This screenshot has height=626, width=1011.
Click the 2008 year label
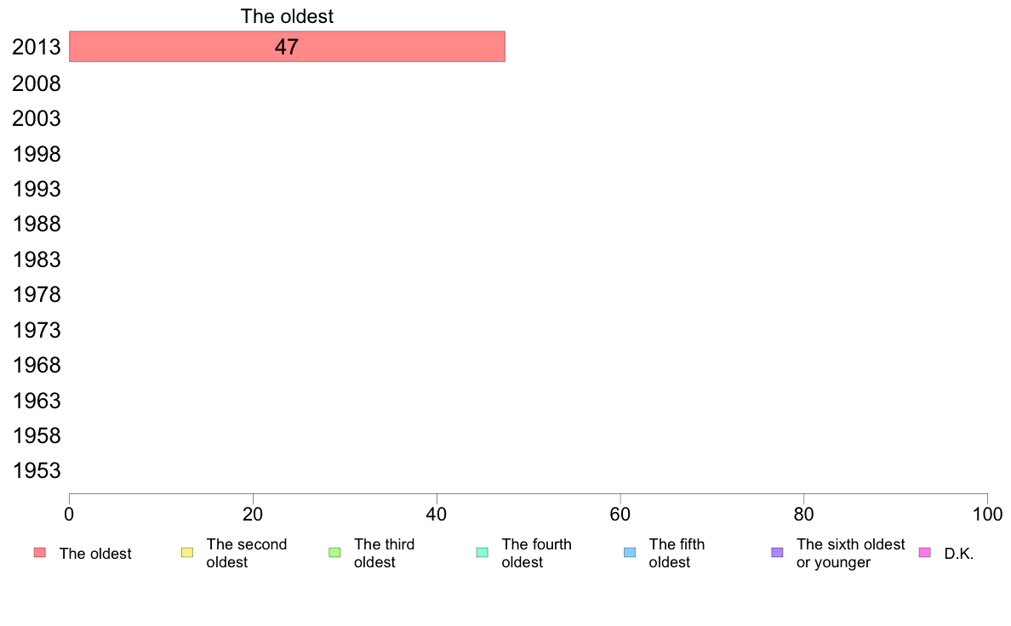pos(37,84)
